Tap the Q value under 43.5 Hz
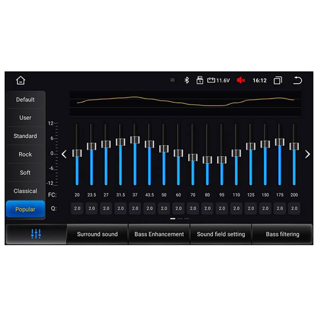 point(149,208)
